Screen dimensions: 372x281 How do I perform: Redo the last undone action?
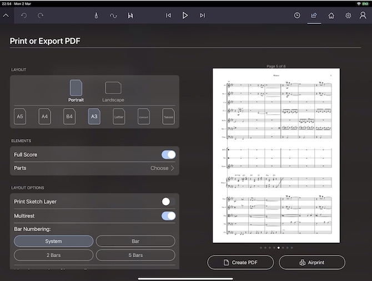tap(41, 16)
